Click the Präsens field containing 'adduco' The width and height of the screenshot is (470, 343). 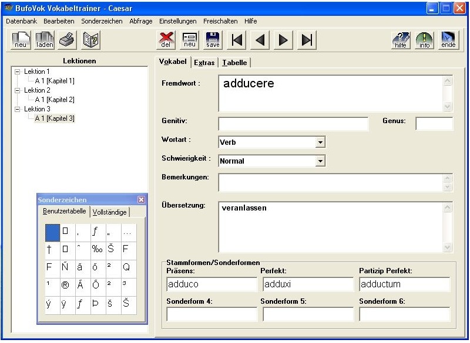click(212, 284)
